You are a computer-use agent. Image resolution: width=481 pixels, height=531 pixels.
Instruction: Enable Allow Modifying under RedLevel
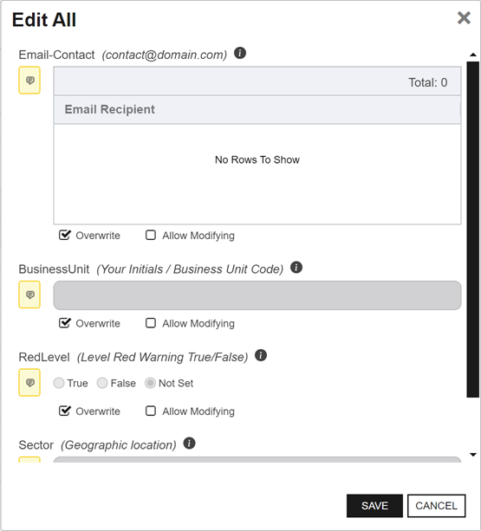[151, 411]
